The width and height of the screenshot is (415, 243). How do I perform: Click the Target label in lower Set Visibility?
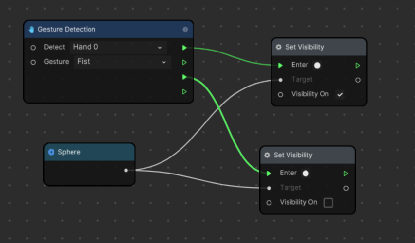tap(290, 188)
